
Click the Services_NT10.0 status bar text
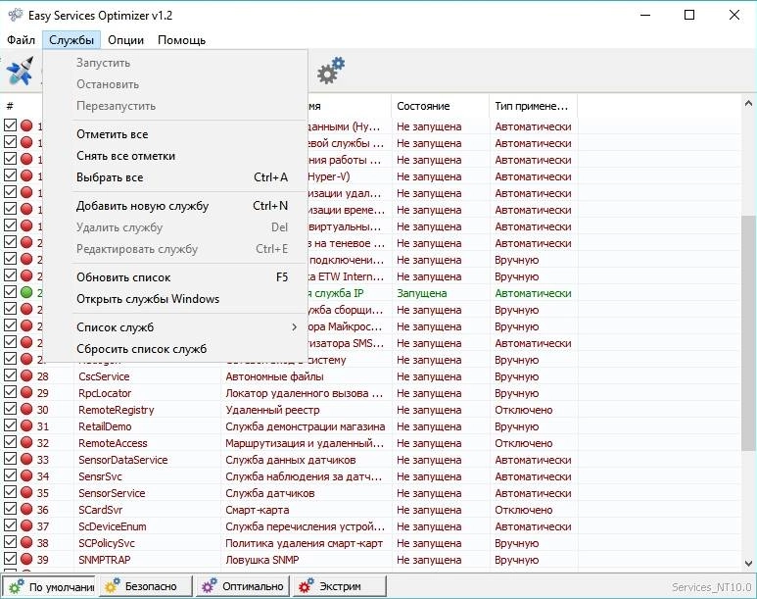(x=712, y=587)
